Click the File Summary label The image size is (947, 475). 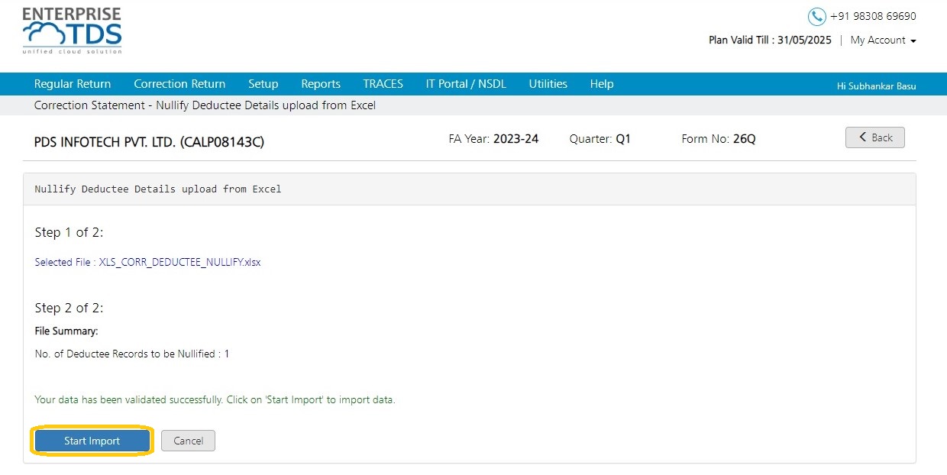66,331
